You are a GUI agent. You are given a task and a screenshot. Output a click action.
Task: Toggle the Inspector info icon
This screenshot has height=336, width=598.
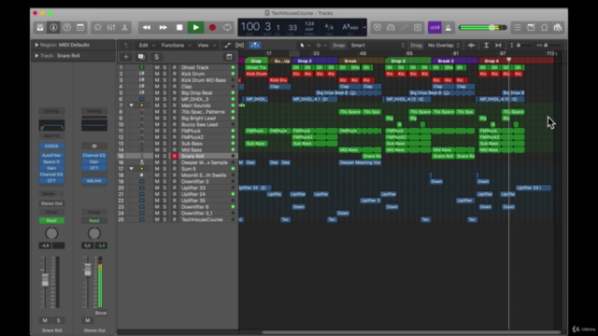pos(53,27)
